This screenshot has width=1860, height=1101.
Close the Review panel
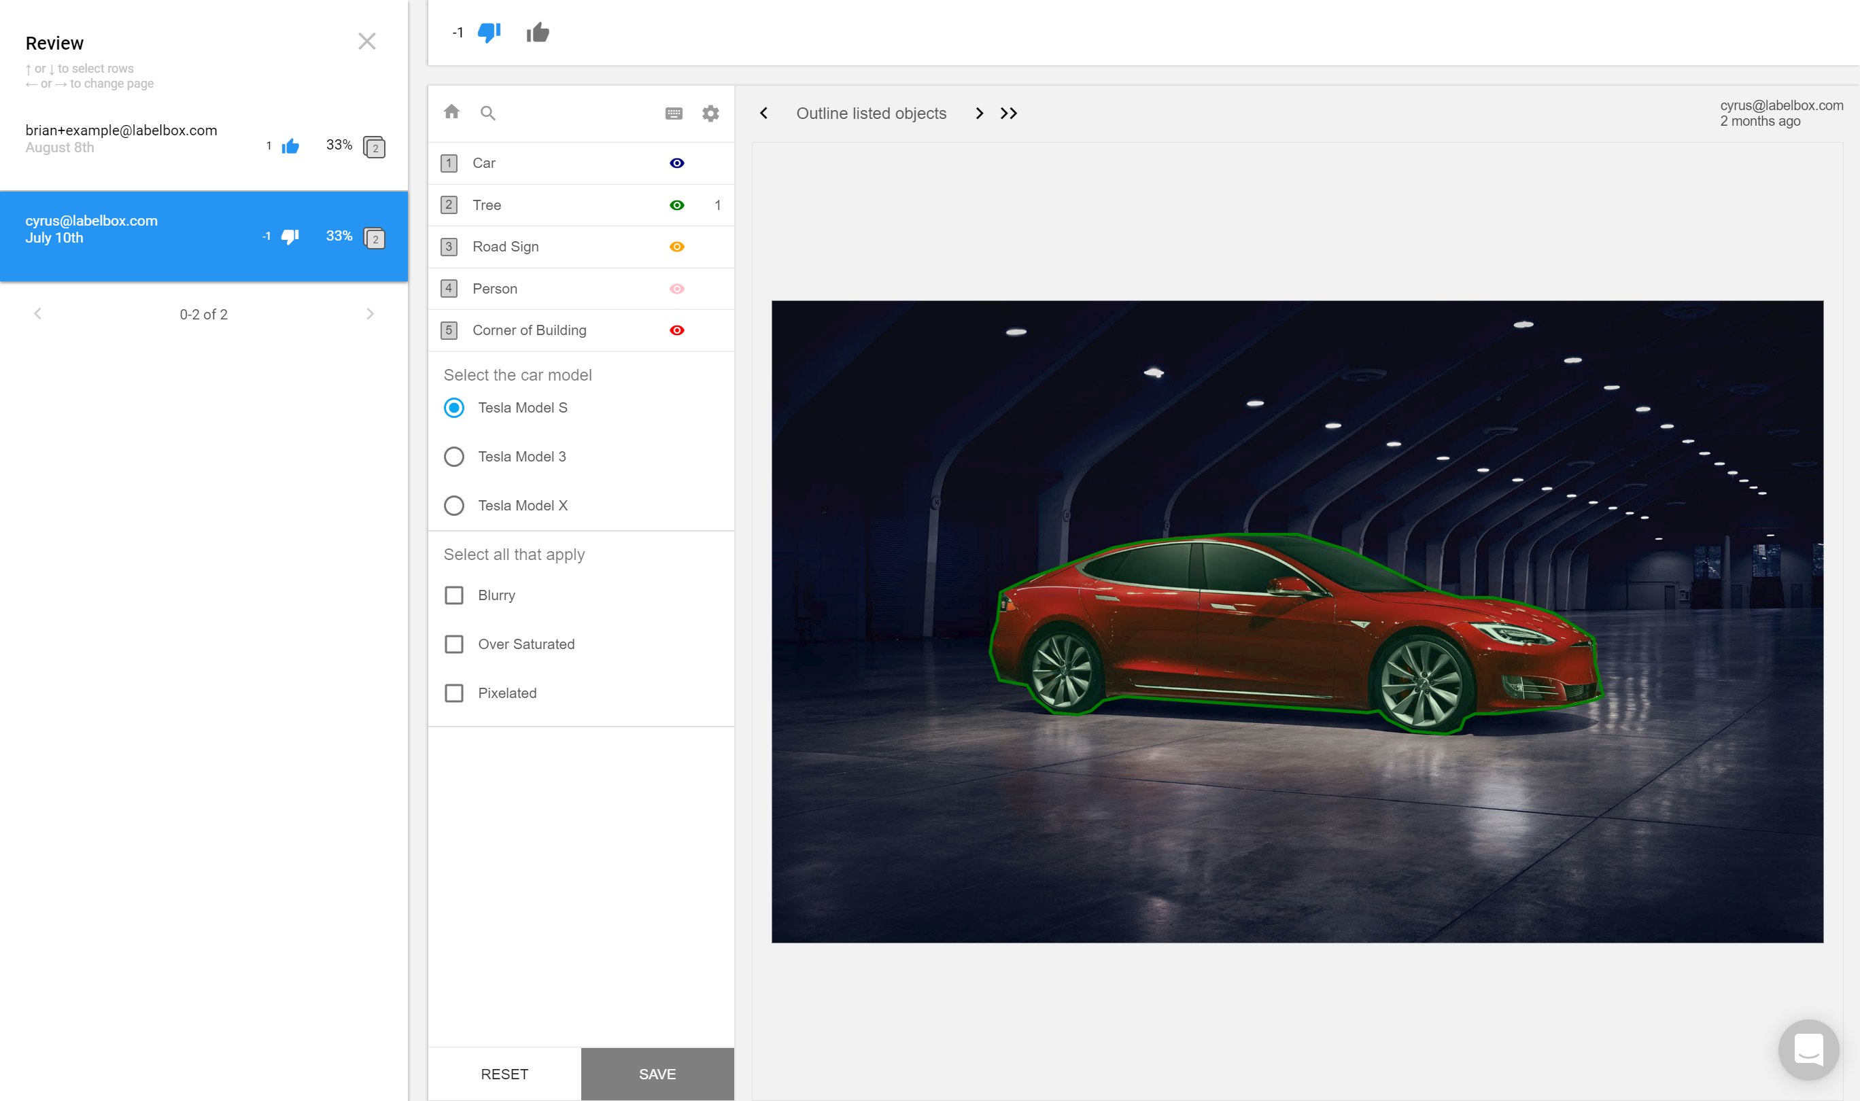click(x=366, y=41)
